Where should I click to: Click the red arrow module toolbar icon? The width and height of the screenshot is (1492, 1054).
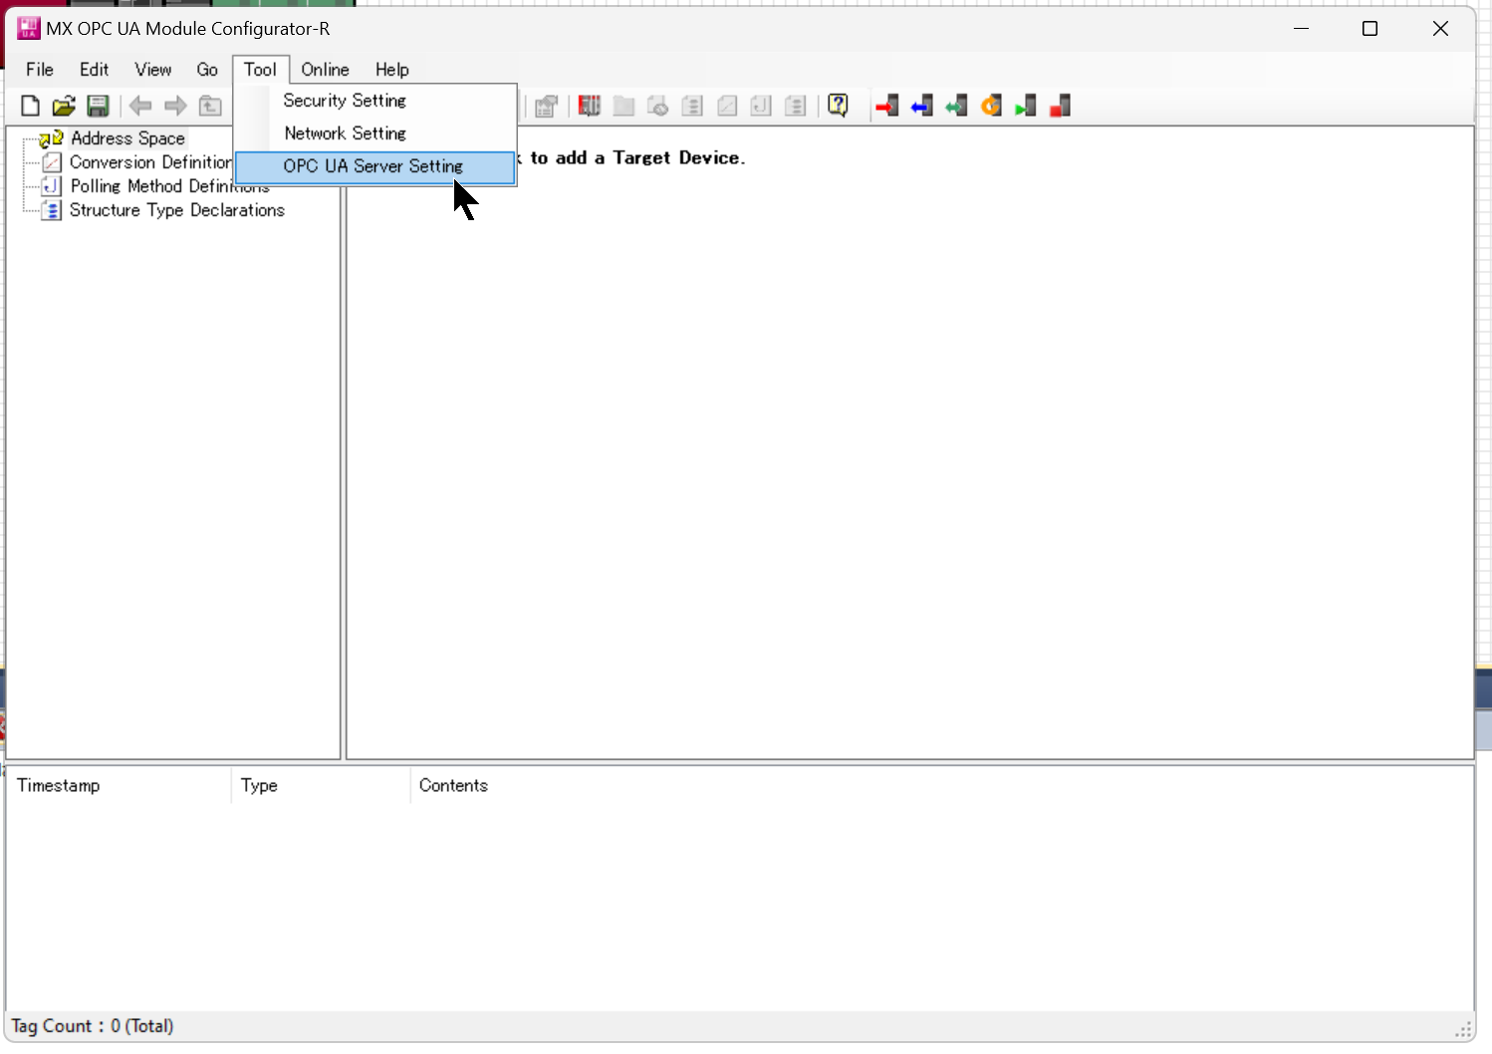pos(886,106)
